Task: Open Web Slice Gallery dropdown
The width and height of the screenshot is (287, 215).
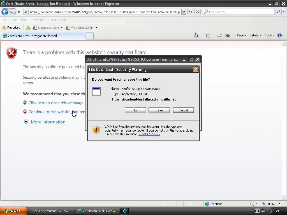Action: [81, 28]
